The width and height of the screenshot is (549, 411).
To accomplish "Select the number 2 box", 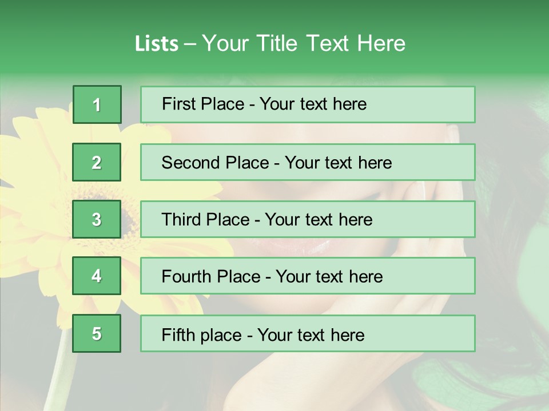I will click(x=97, y=162).
